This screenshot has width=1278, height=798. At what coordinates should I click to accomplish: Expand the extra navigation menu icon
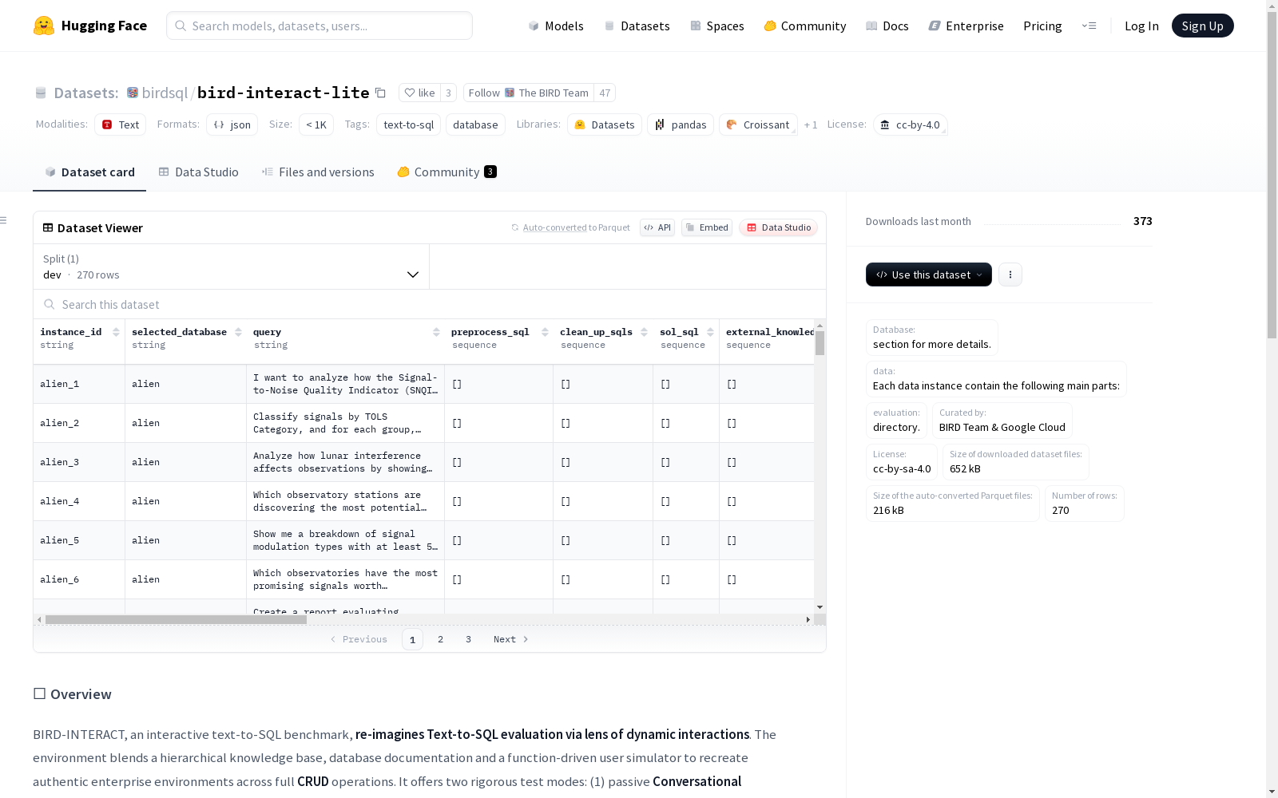pos(1089,26)
